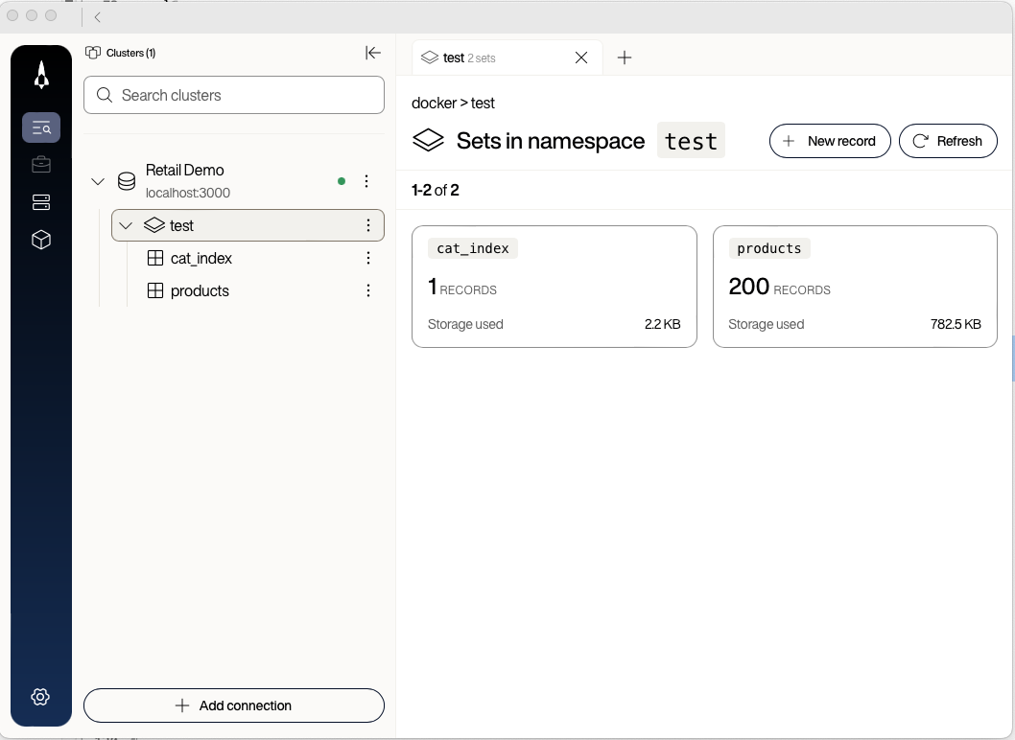This screenshot has height=740, width=1015.
Task: Select the cube-shaped namespaces sidebar icon
Action: [40, 240]
